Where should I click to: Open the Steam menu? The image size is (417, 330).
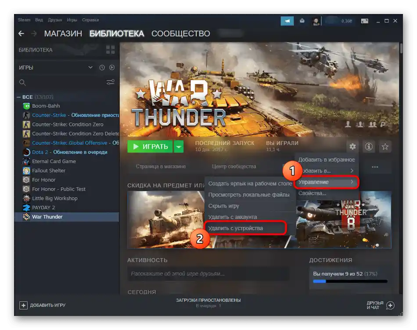[x=24, y=20]
